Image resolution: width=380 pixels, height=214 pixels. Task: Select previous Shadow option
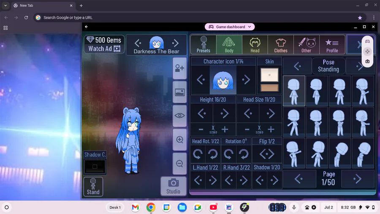coord(259,180)
